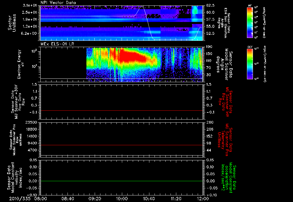The height and width of the screenshot is (202, 293).
Task: Click the '110' scanner angle tick
Action: click(209, 61)
